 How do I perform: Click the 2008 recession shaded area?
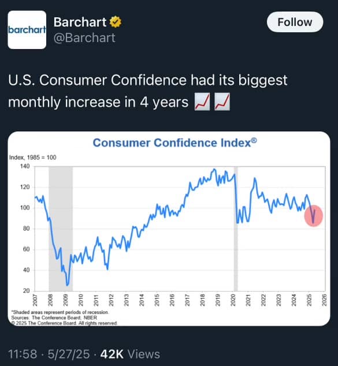(61, 229)
